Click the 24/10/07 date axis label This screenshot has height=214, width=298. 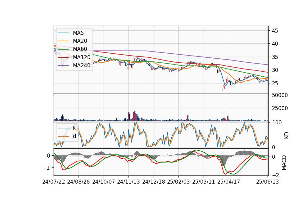(x=104, y=182)
